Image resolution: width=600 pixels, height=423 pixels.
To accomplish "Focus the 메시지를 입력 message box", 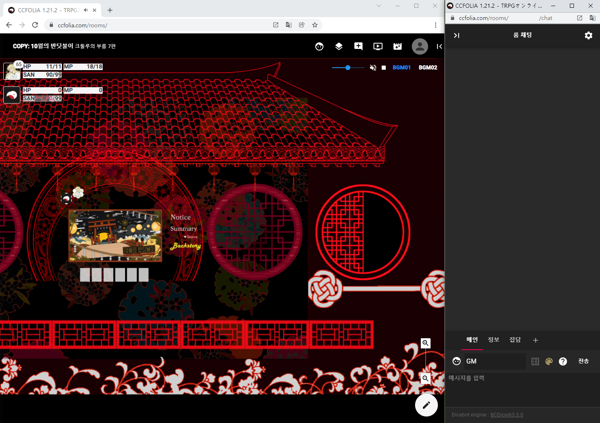I will point(523,390).
